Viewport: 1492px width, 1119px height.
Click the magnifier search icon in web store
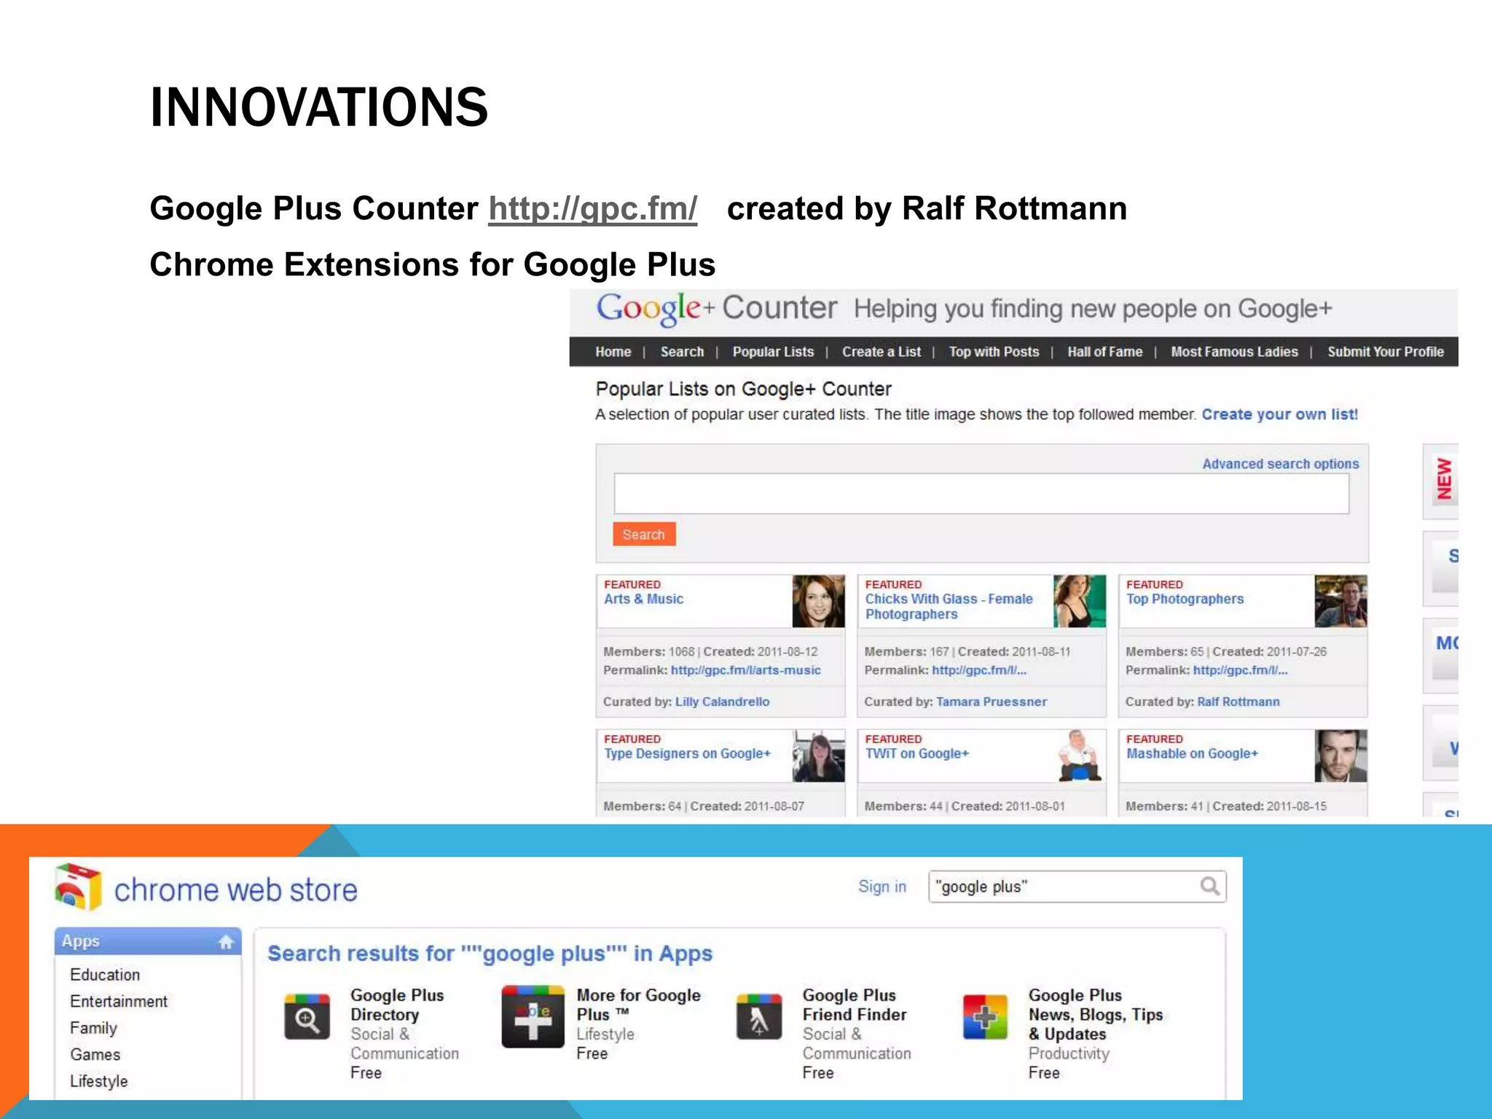1210,887
